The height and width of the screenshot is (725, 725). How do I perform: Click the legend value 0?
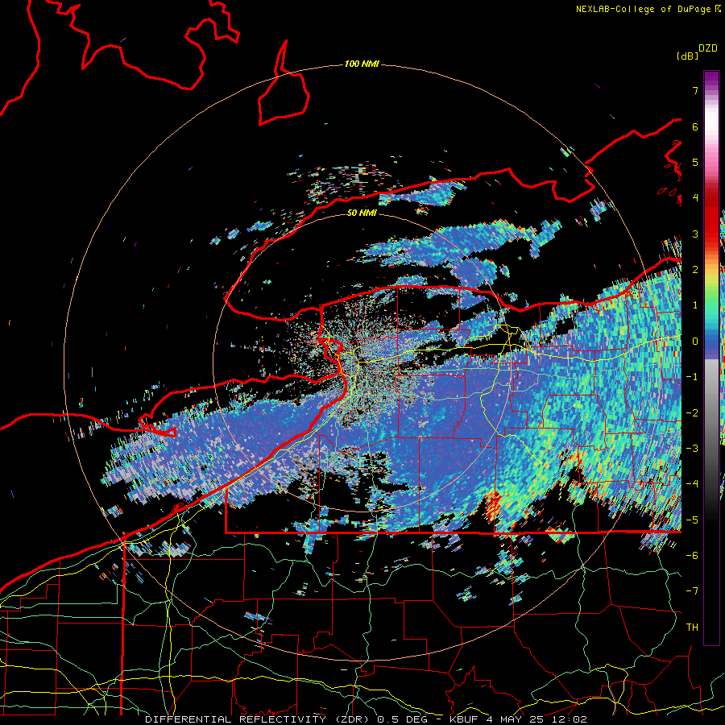[x=695, y=342]
